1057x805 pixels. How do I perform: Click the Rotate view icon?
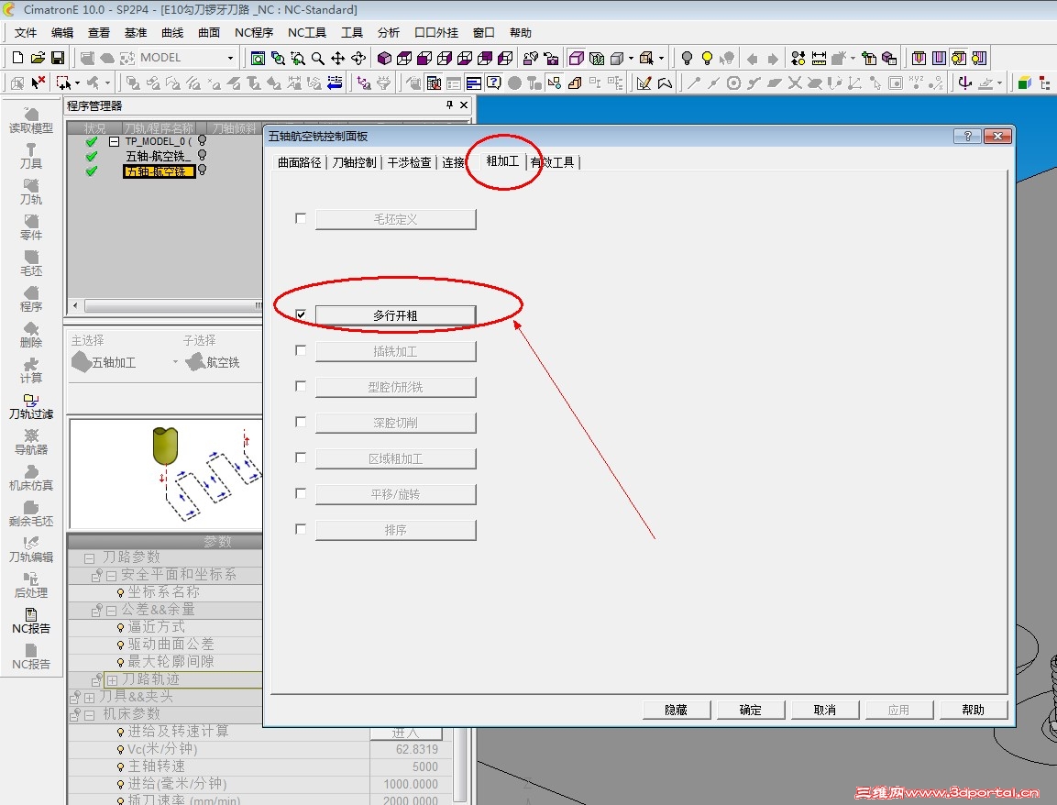point(358,59)
